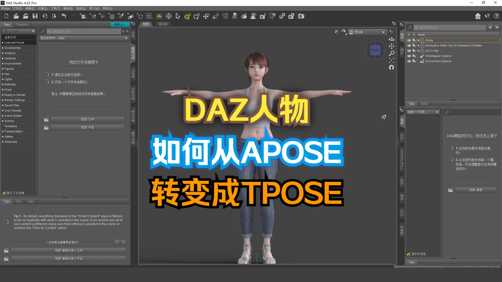This screenshot has width=502, height=282.
Task: Switch to the Translate tool
Action: click(206, 16)
